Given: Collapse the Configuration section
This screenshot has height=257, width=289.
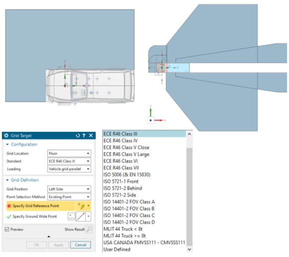Looking at the screenshot, I should [x=7, y=144].
